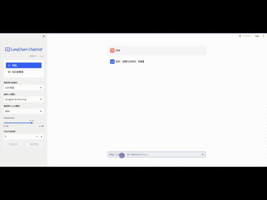Click the history dialogue rounds number field
This screenshot has height=200, width=267.
[x=19, y=137]
